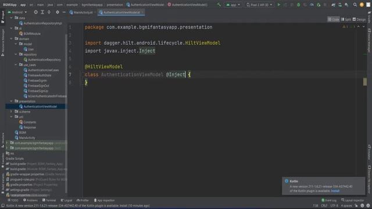Open Layout Inspector from bottom bar

click(352, 200)
